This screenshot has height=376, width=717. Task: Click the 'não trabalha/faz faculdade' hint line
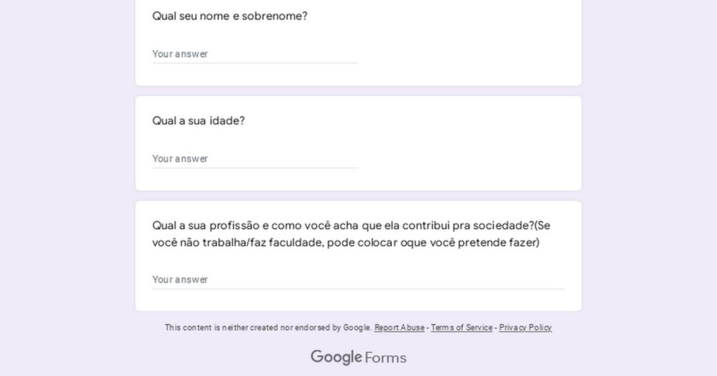[346, 243]
